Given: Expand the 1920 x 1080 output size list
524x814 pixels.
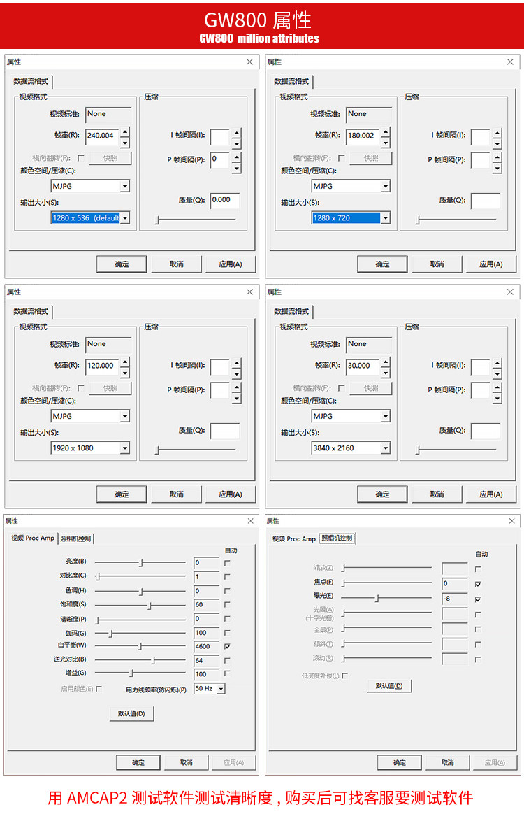Looking at the screenshot, I should click(x=125, y=448).
